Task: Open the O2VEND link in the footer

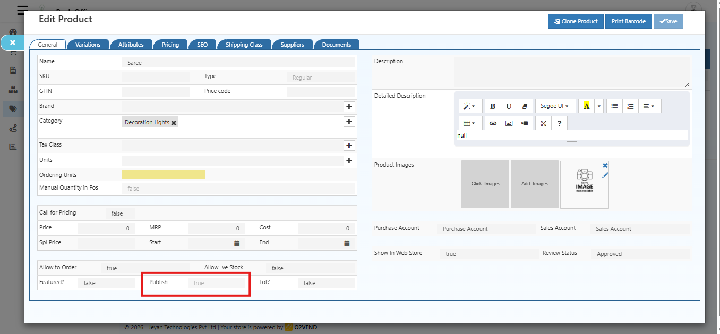Action: [306, 327]
